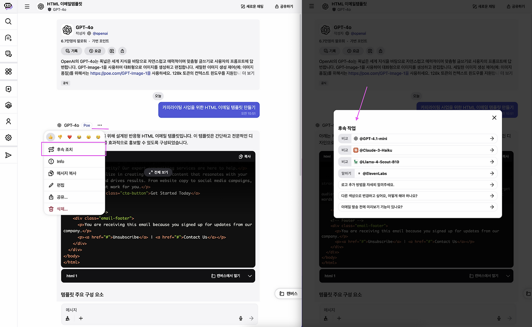The image size is (532, 327).
Task: Click 기록 in the dimmed GPT-4o card
Action: [x=330, y=51]
